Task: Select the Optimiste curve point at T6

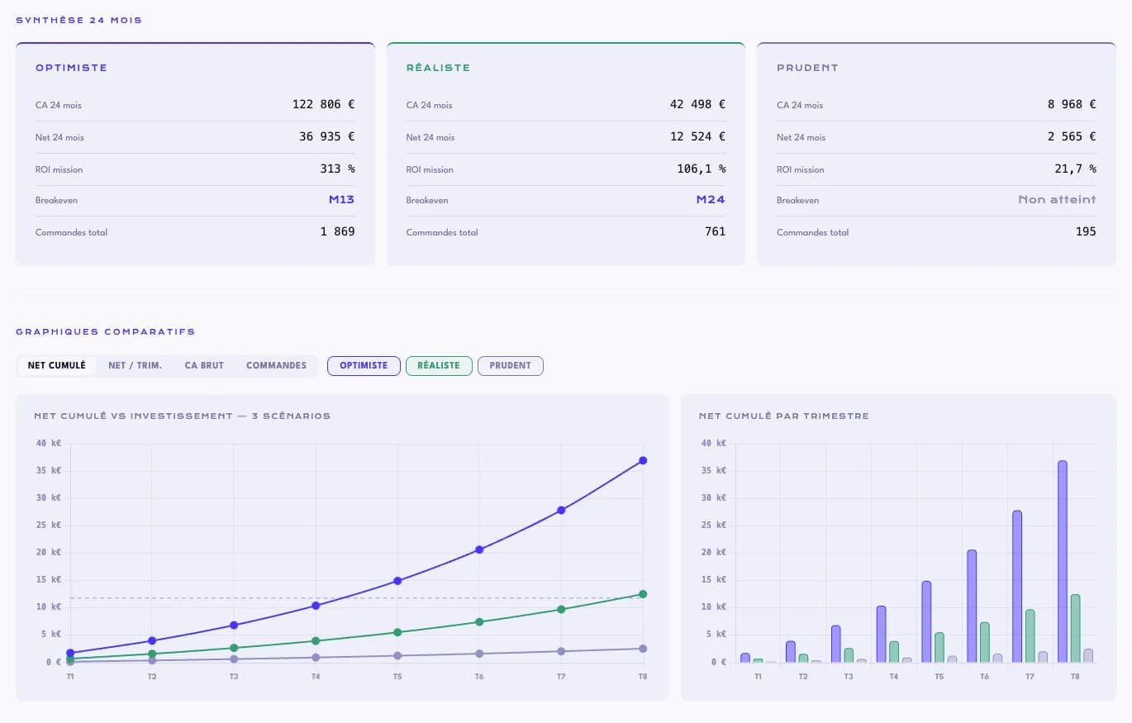Action: [x=479, y=549]
